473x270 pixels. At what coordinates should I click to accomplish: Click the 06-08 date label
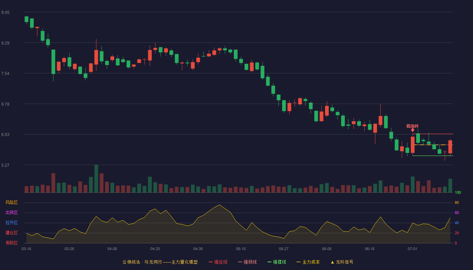(327, 249)
